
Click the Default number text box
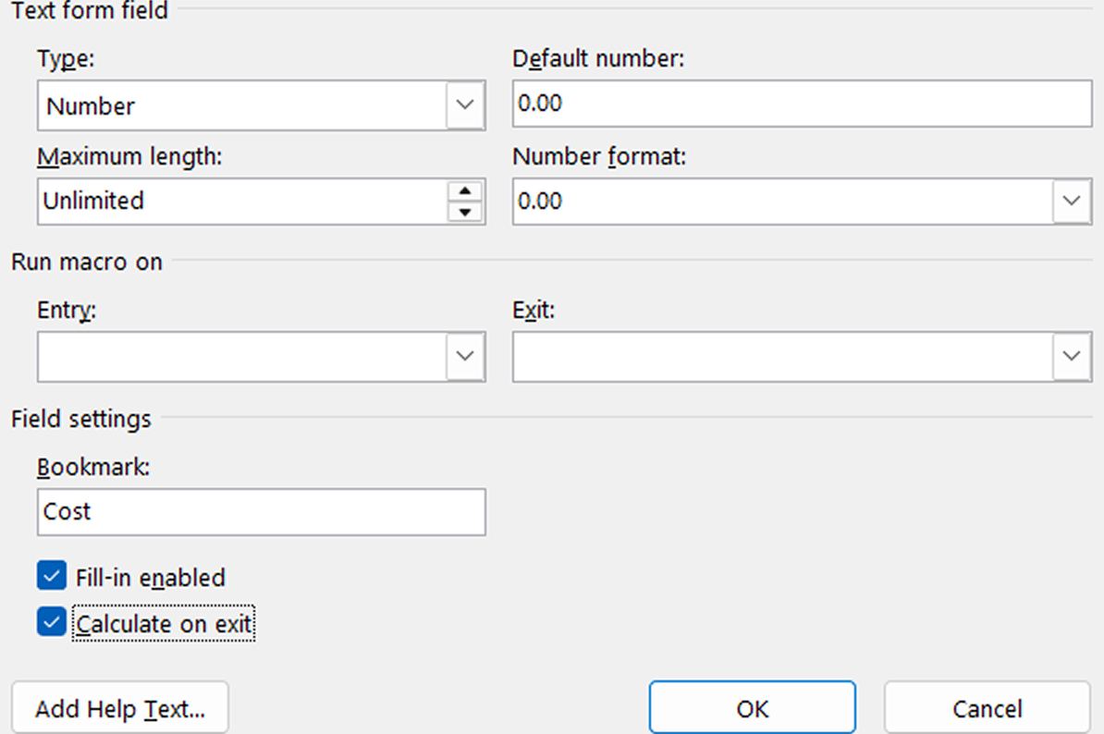[801, 104]
